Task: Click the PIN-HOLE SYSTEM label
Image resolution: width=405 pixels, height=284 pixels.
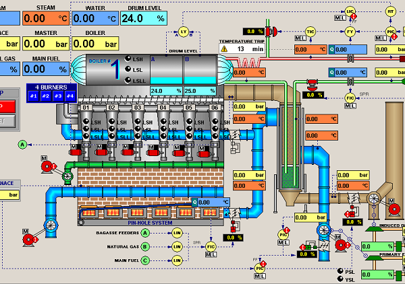Action: click(x=150, y=223)
